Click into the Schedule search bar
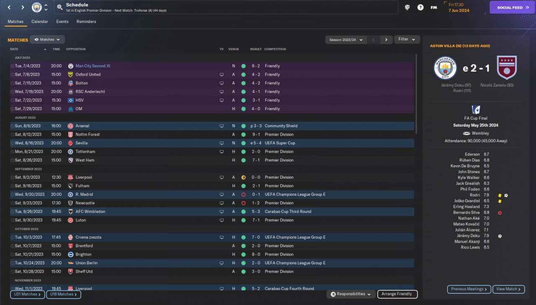This screenshot has width=536, height=305. (226, 8)
